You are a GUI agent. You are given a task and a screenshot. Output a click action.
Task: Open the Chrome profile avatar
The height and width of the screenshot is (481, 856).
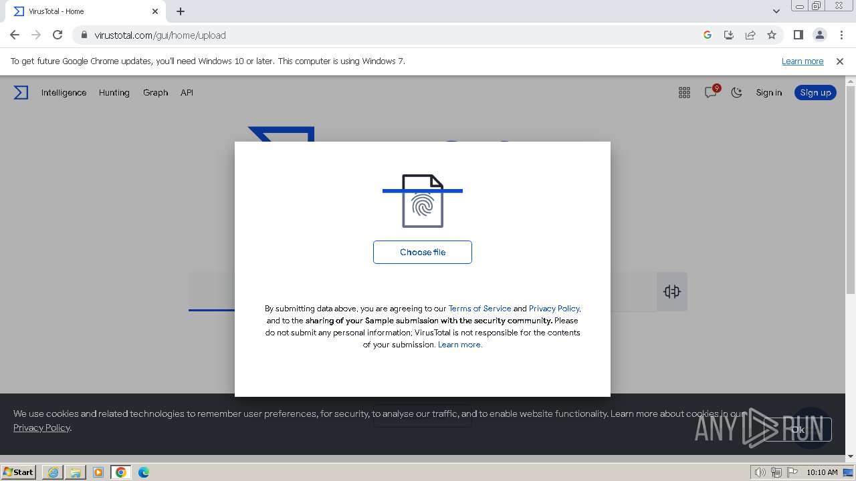[x=819, y=35]
